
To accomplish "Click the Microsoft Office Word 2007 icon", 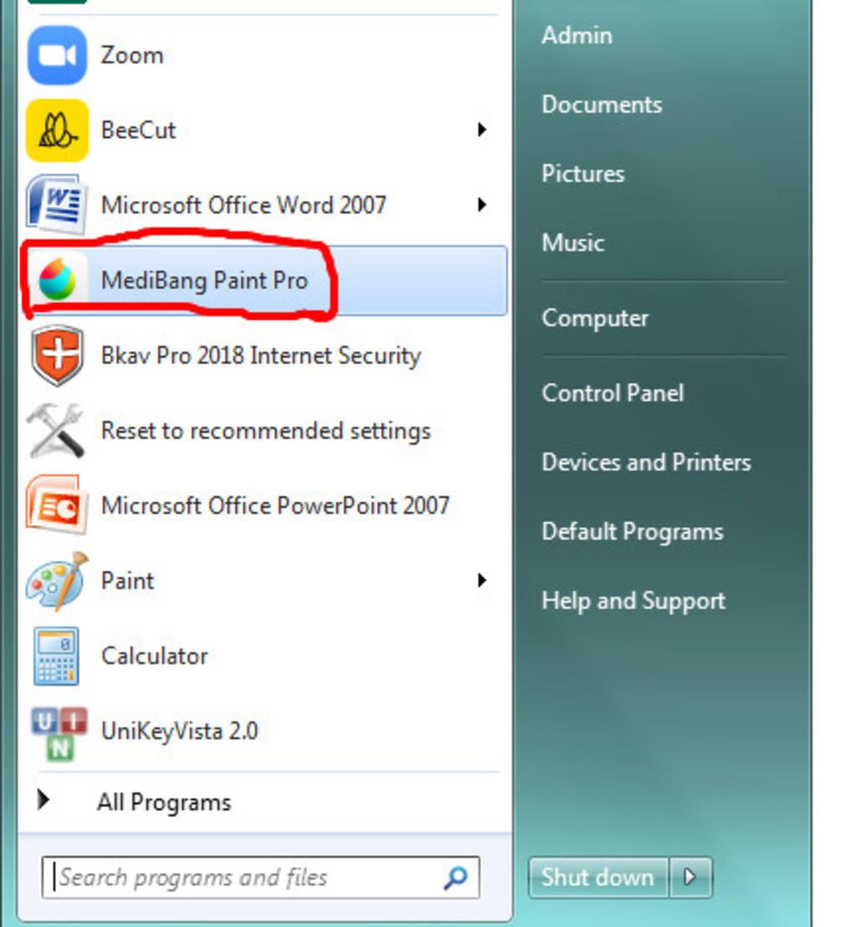I will (x=55, y=205).
